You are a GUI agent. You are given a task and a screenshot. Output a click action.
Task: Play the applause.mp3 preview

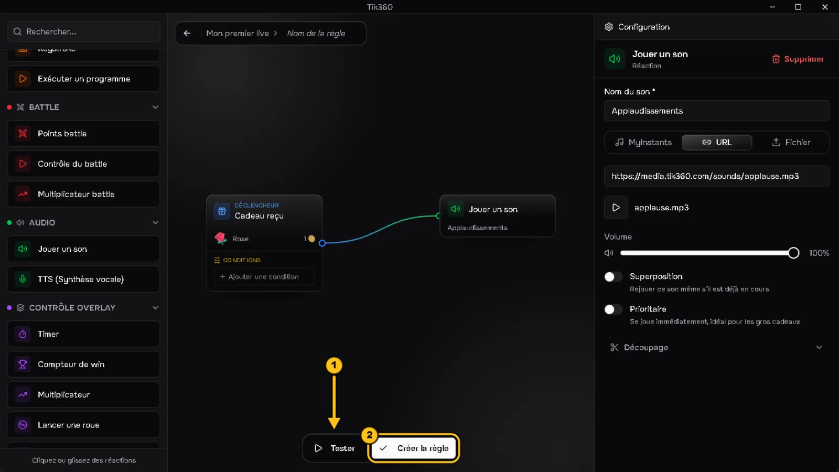point(616,207)
